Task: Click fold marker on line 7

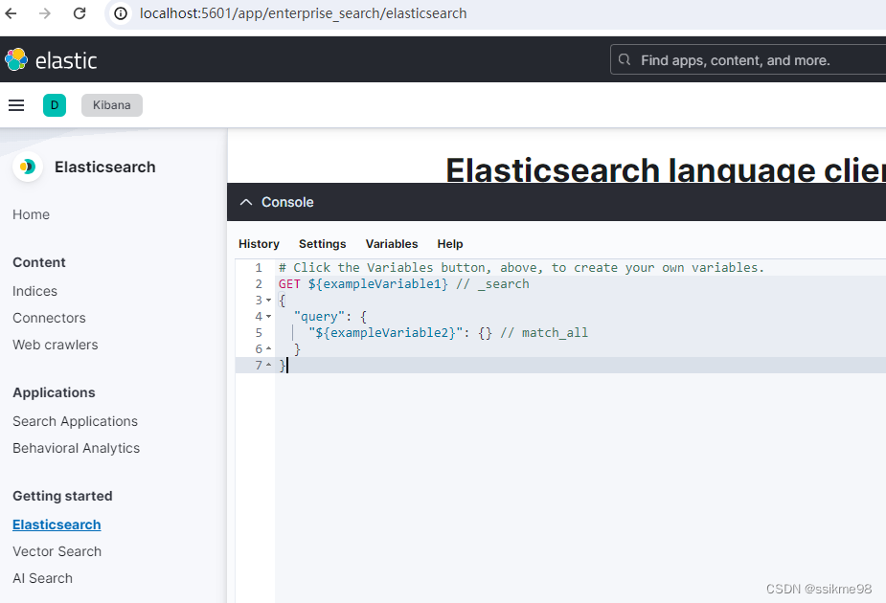Action: click(x=269, y=366)
